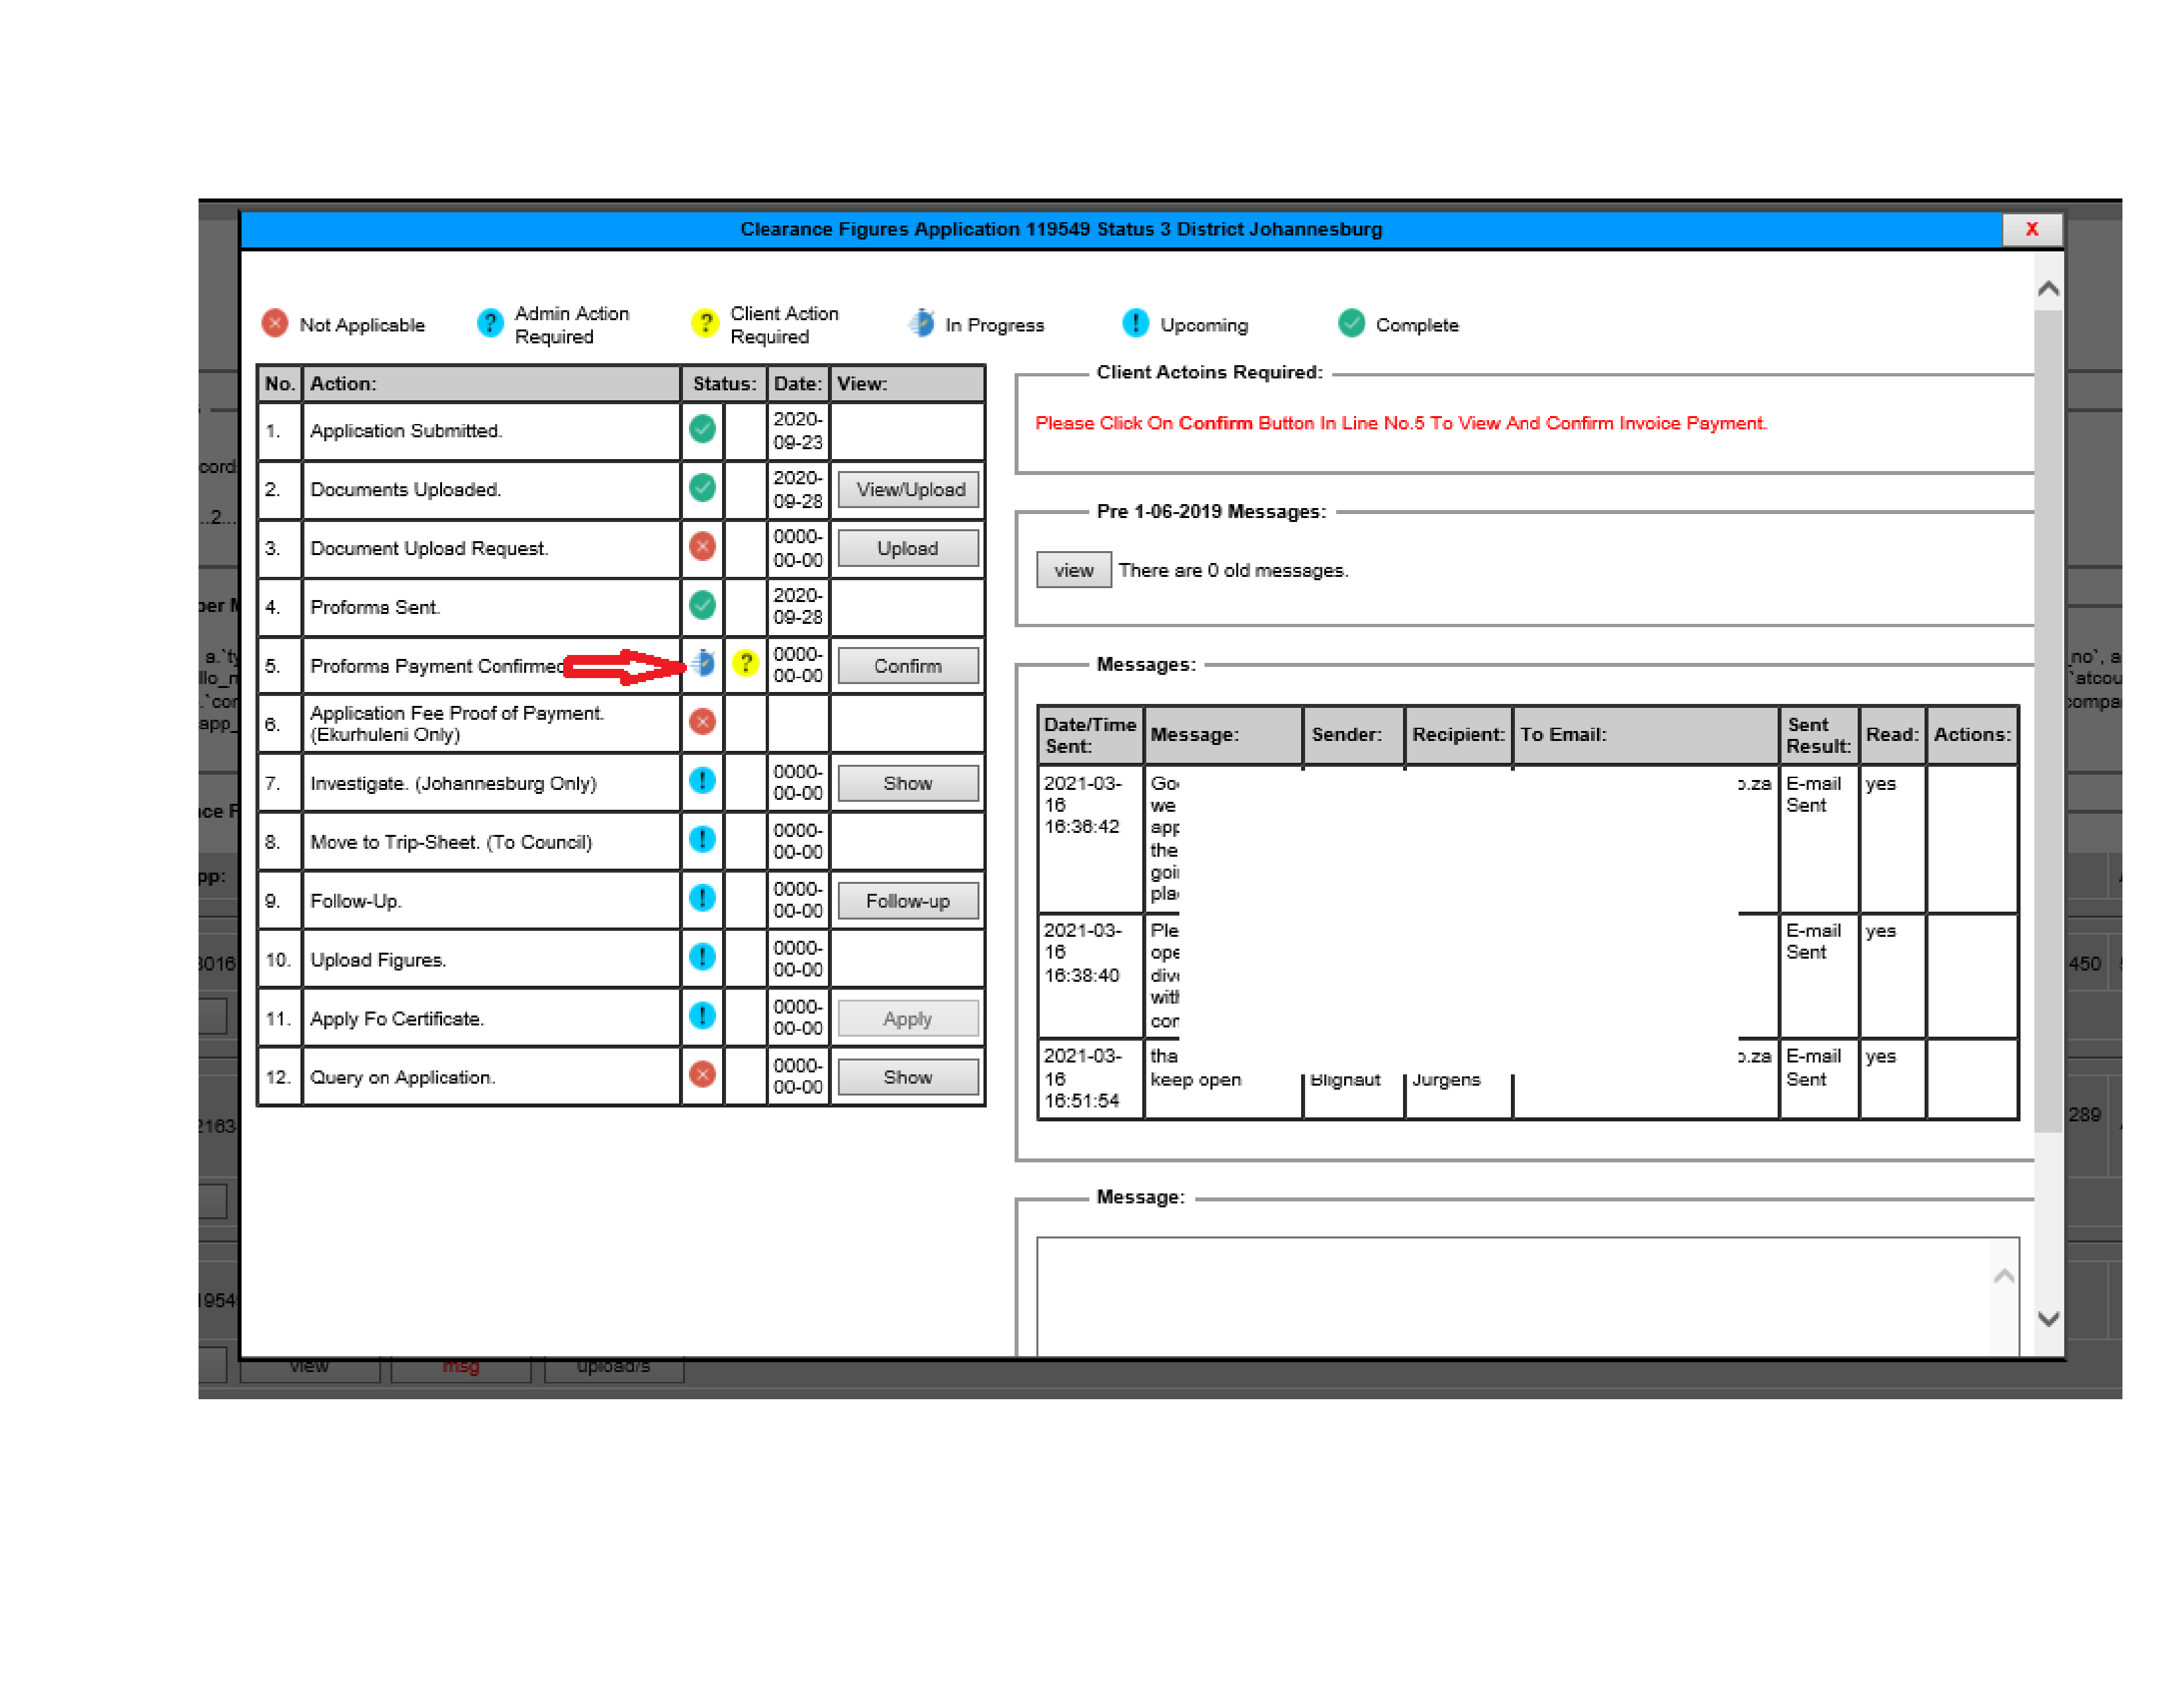Click not applicable icon for Application Fee Proof

[702, 722]
